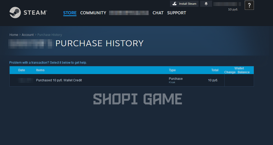Viewport: 273px width, 145px height.
Task: Open the STORE menu
Action: click(x=70, y=13)
